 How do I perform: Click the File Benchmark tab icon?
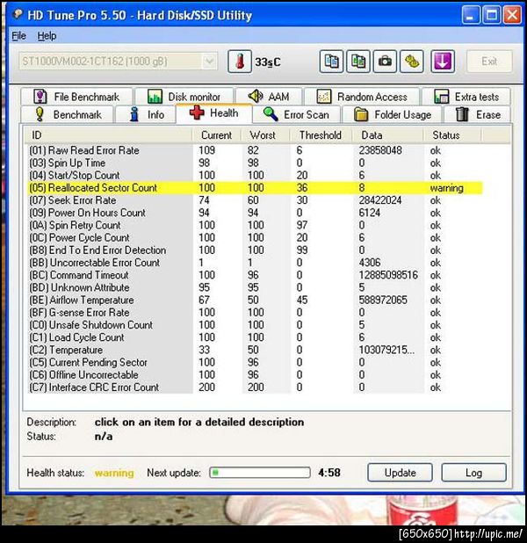pyautogui.click(x=40, y=97)
